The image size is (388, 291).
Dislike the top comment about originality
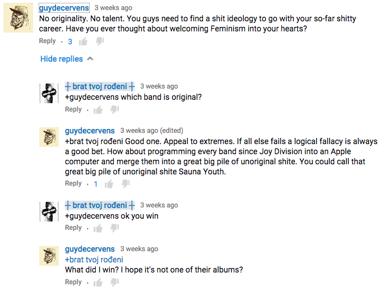coord(100,41)
